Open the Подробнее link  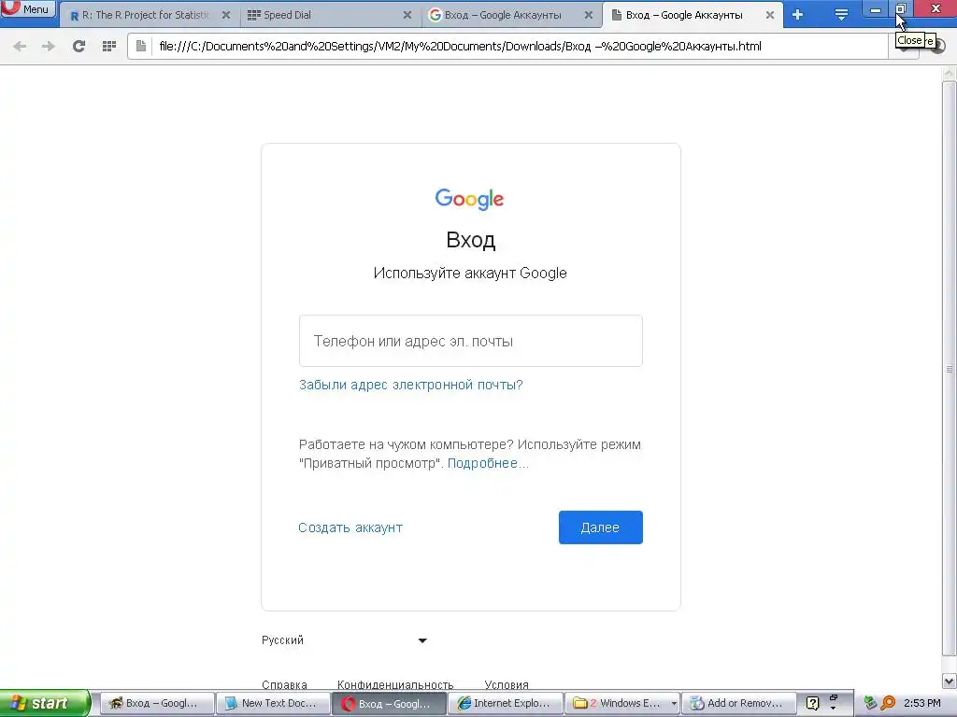point(488,463)
